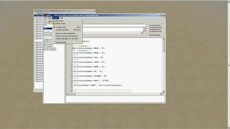This screenshot has height=129, width=230.
Task: Click the Add State folder icon in menu
Action: tap(54, 21)
